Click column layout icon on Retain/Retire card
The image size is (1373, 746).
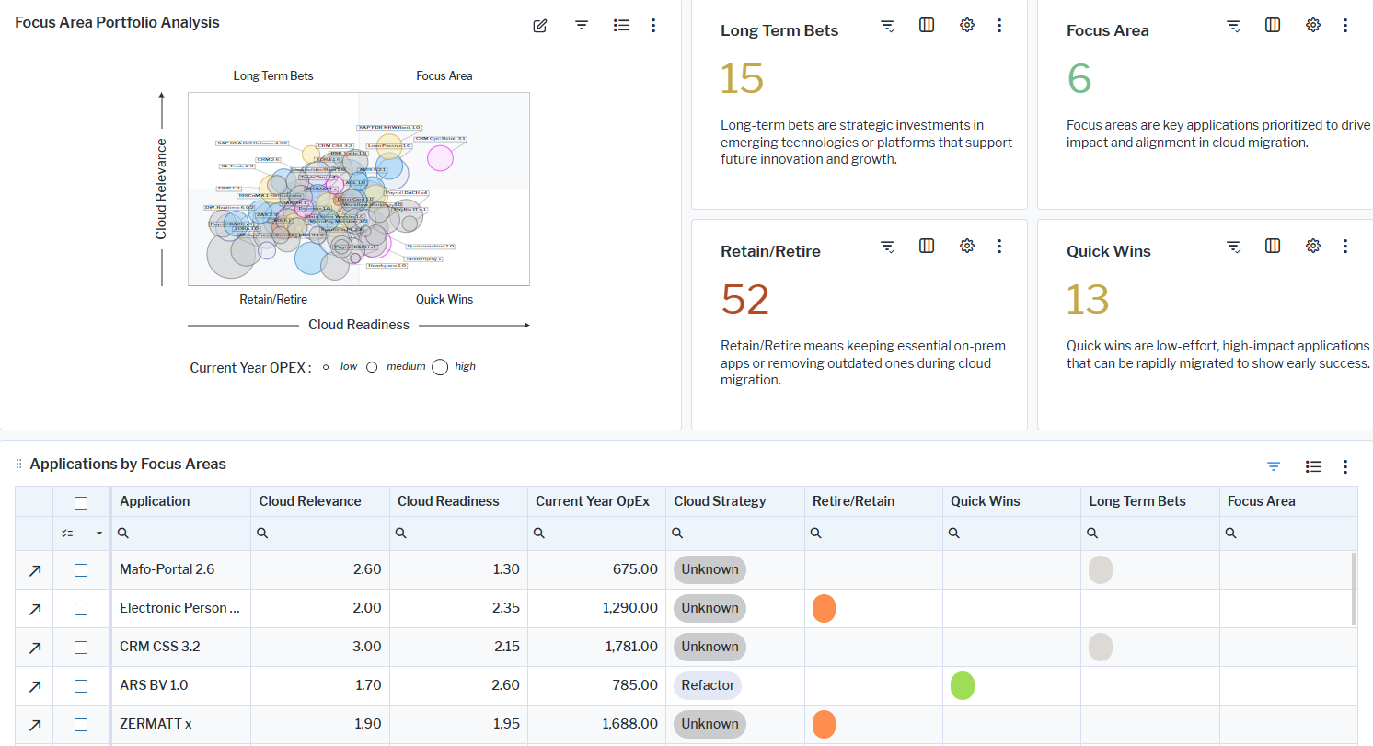(x=927, y=246)
